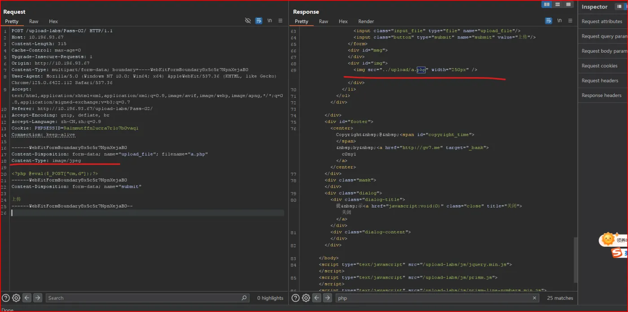Image resolution: width=628 pixels, height=312 pixels.
Task: Select top-bottom stacked layout icon
Action: click(558, 4)
